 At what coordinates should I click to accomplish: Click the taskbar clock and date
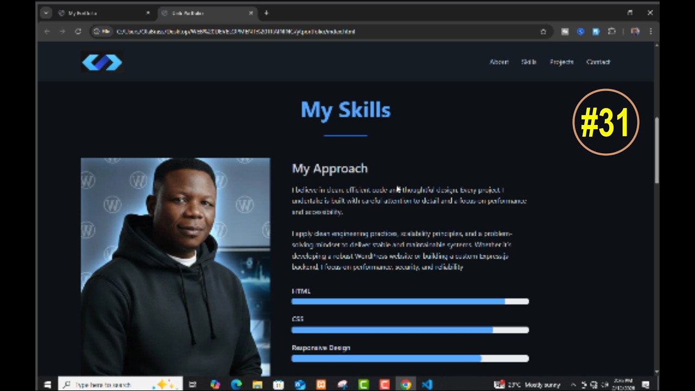(x=623, y=384)
